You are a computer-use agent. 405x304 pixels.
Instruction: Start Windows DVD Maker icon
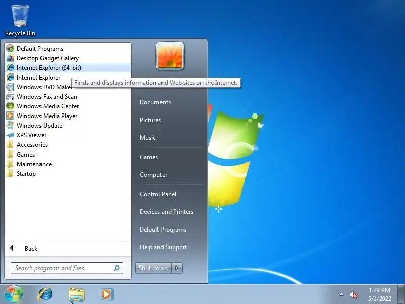(x=10, y=87)
